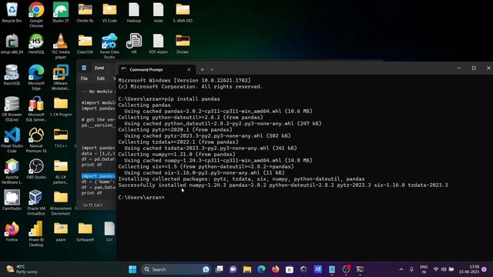Open DB Browser (SQLite) shortcut
Screen dimensions: 493x277
12,108
